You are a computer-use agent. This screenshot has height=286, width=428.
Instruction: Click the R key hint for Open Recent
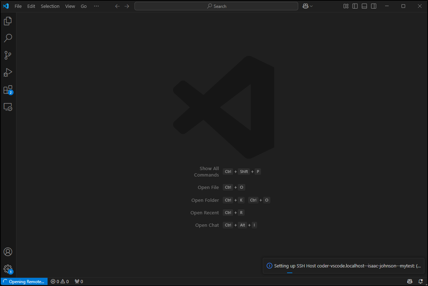coord(241,213)
